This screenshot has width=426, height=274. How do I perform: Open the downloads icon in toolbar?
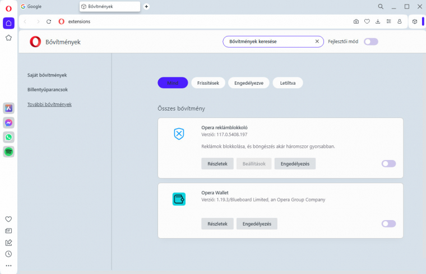[378, 21]
